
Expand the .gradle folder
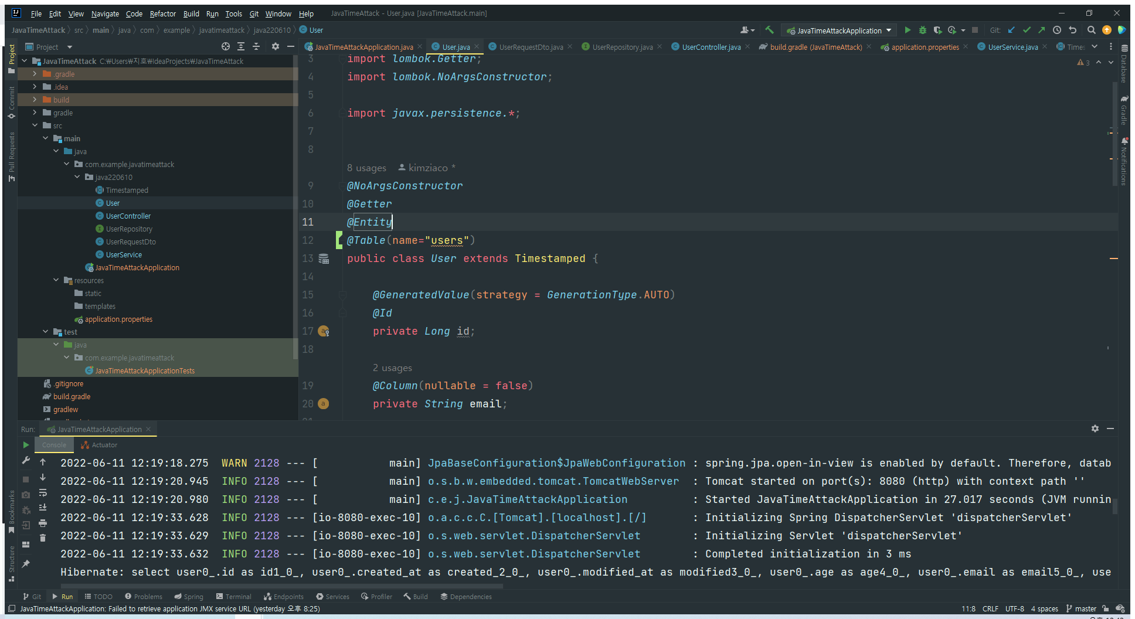[x=35, y=74]
